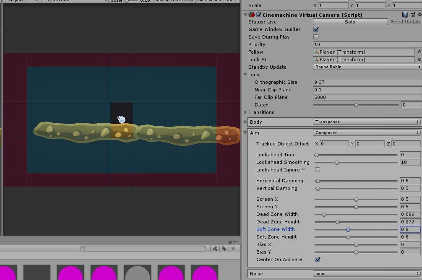Select the gray sphere asset thumbnail

(x=138, y=272)
